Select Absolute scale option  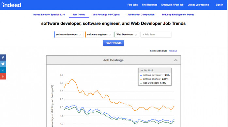162,51
